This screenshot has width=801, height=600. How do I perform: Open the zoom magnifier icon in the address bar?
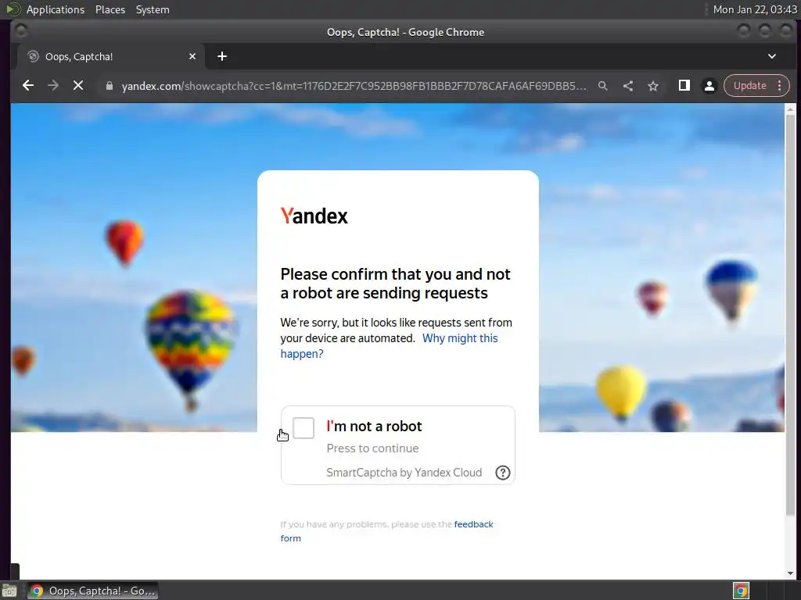coord(603,86)
